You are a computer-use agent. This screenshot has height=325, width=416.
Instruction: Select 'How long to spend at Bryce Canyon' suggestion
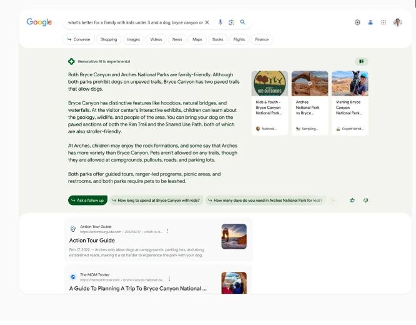click(157, 200)
